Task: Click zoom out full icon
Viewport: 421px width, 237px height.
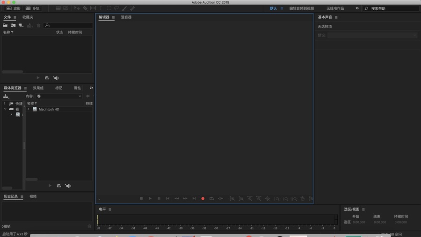Action: click(268, 199)
